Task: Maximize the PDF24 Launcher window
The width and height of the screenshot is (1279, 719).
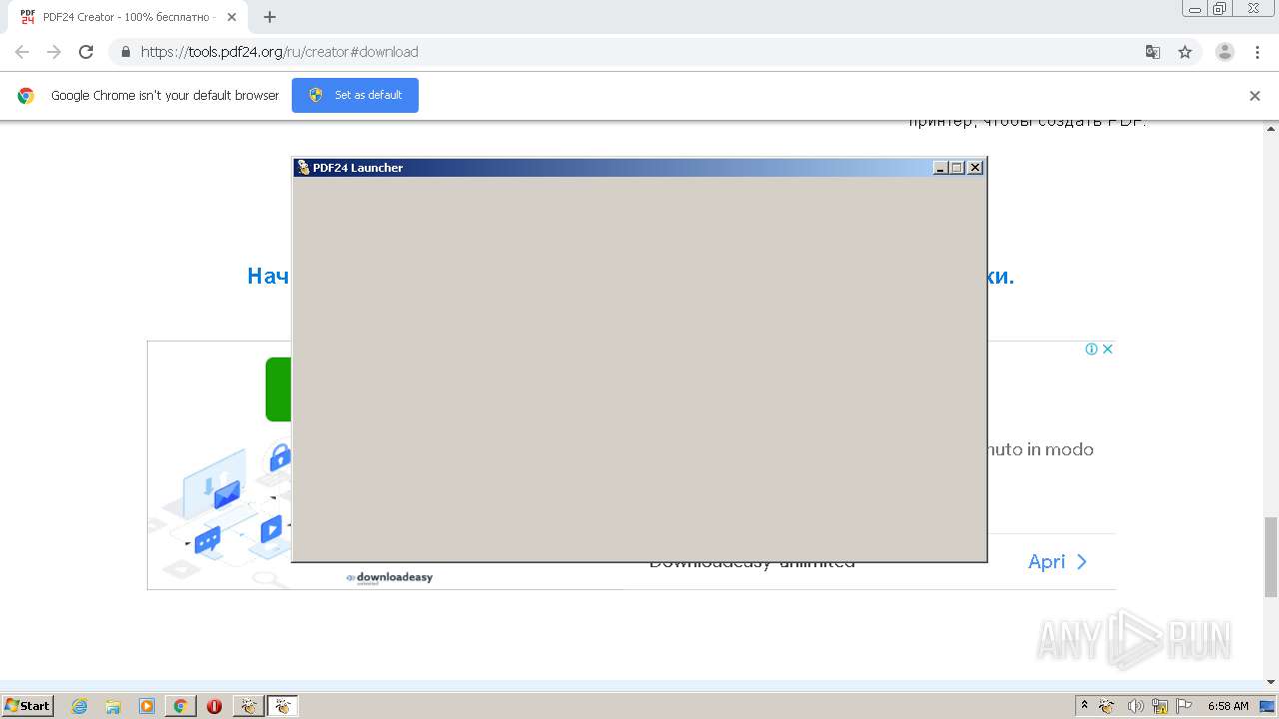Action: [957, 168]
